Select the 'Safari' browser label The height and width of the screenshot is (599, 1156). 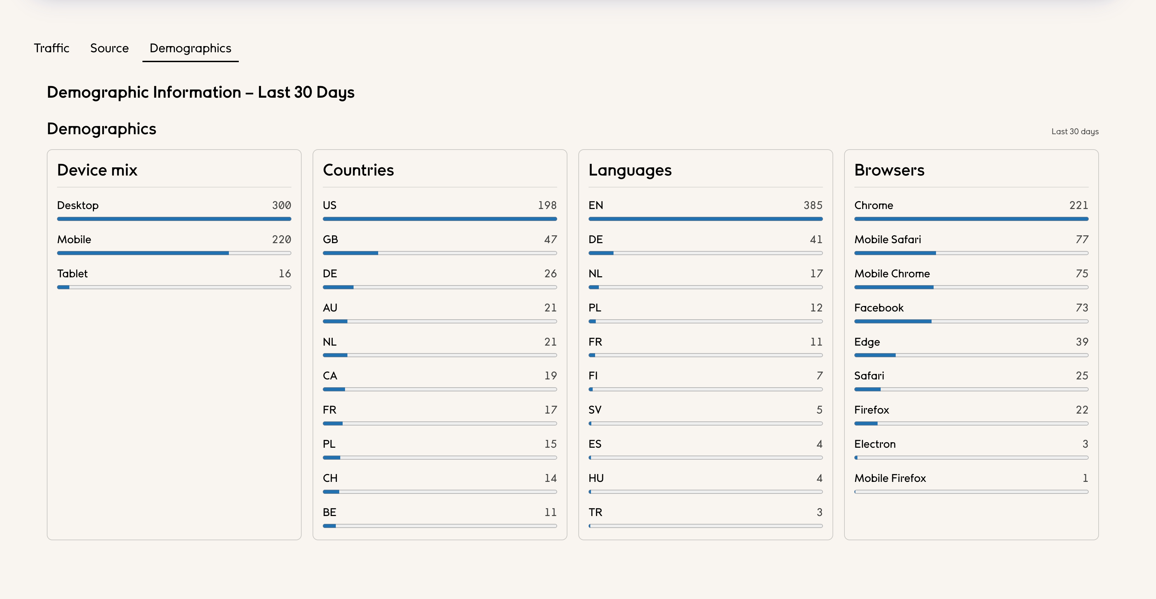869,376
